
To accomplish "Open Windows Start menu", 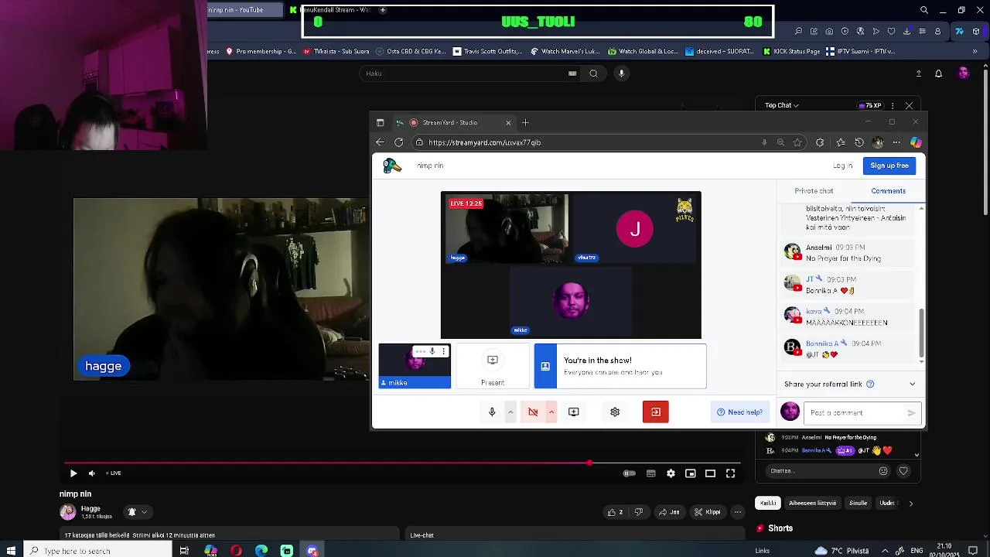I will tap(11, 551).
